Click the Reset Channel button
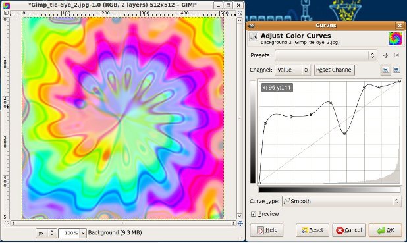The width and height of the screenshot is (407, 243). coord(335,70)
